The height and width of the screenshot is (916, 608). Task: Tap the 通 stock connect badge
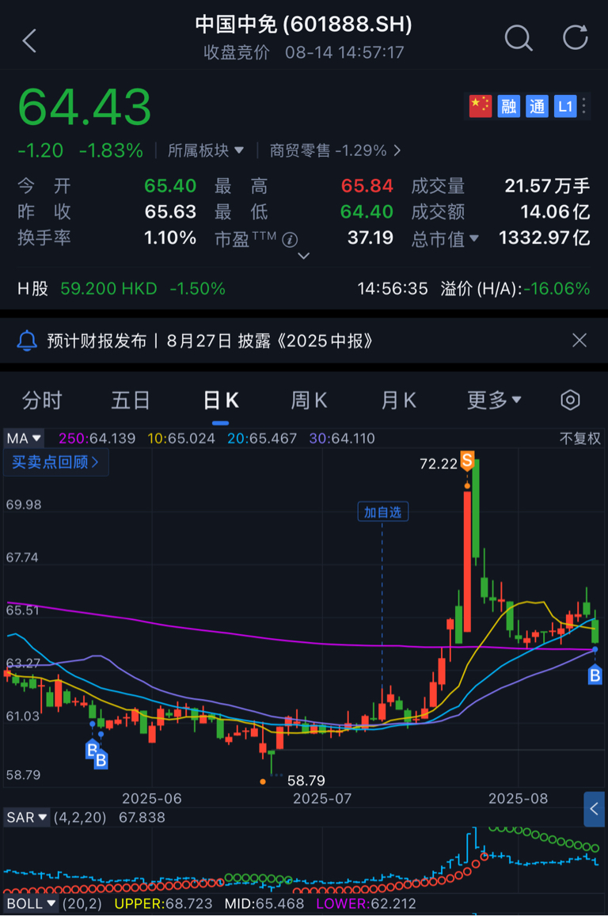[537, 106]
